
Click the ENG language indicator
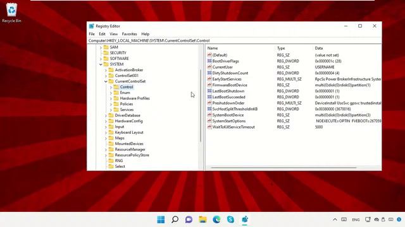point(356,219)
